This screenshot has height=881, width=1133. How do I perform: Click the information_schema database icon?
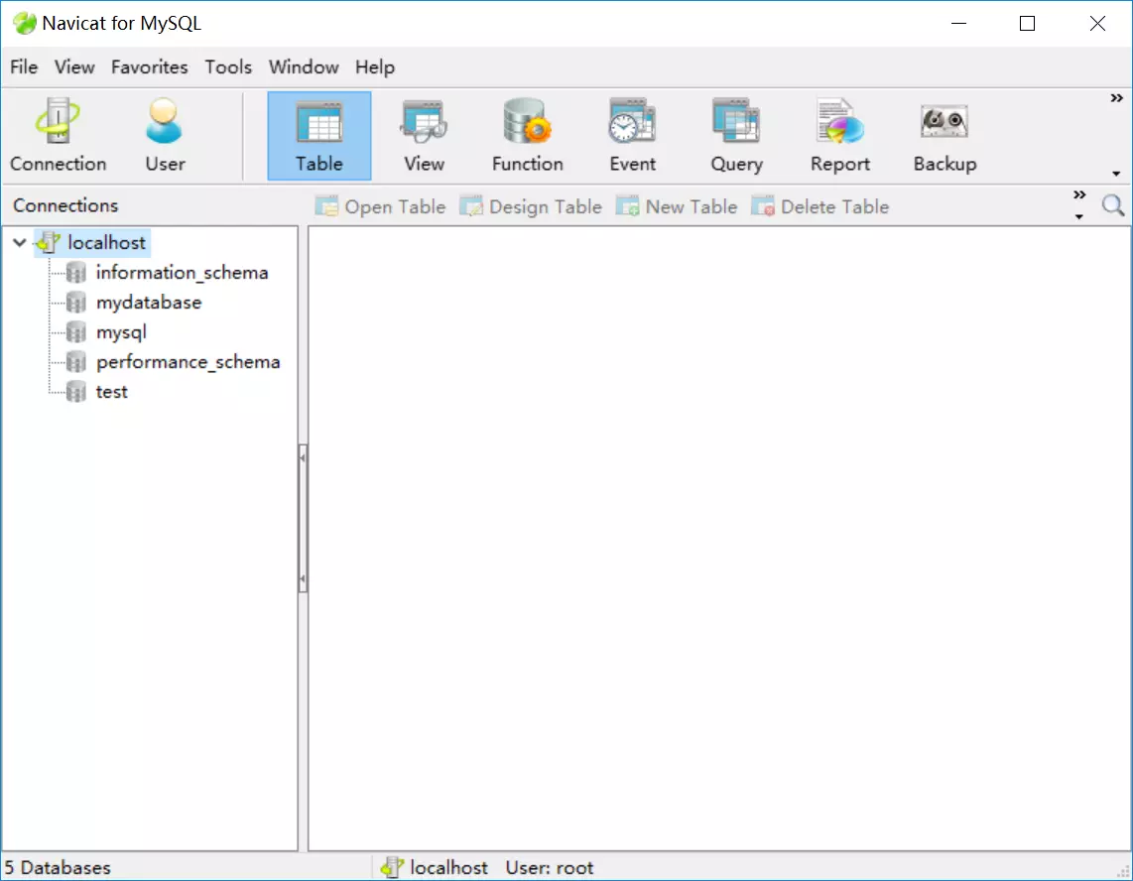(x=75, y=273)
